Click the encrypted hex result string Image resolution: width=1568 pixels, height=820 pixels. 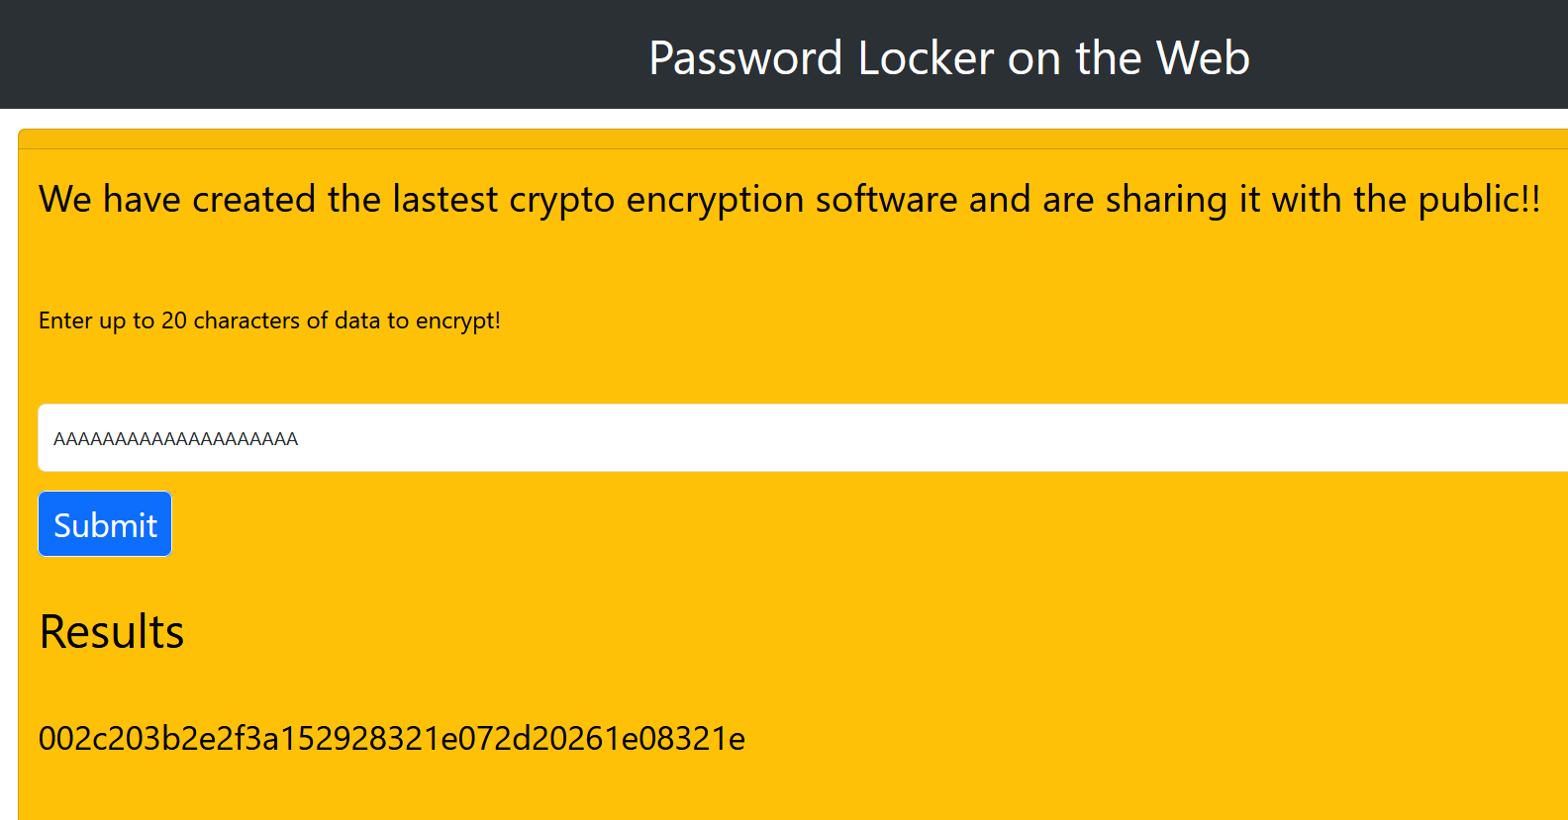point(391,739)
